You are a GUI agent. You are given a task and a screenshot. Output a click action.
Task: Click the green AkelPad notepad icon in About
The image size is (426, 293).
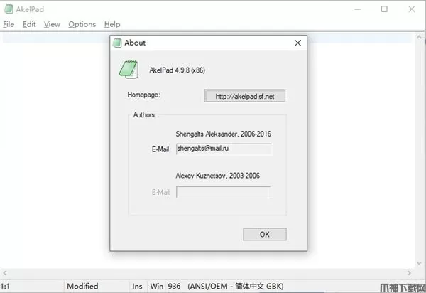pos(129,70)
